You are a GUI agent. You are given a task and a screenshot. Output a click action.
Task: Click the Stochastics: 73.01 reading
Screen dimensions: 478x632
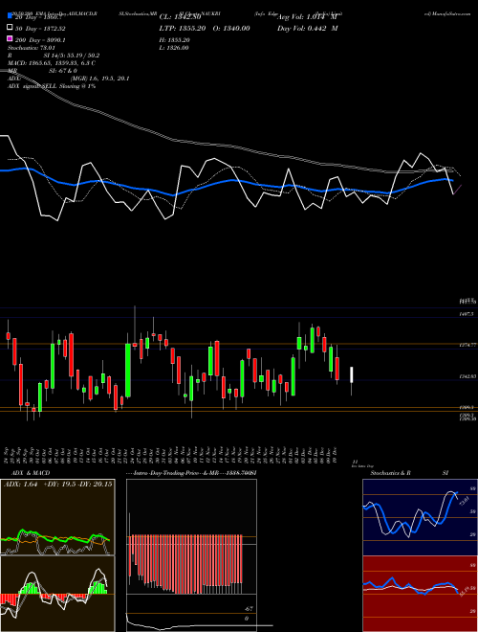[x=31, y=48]
